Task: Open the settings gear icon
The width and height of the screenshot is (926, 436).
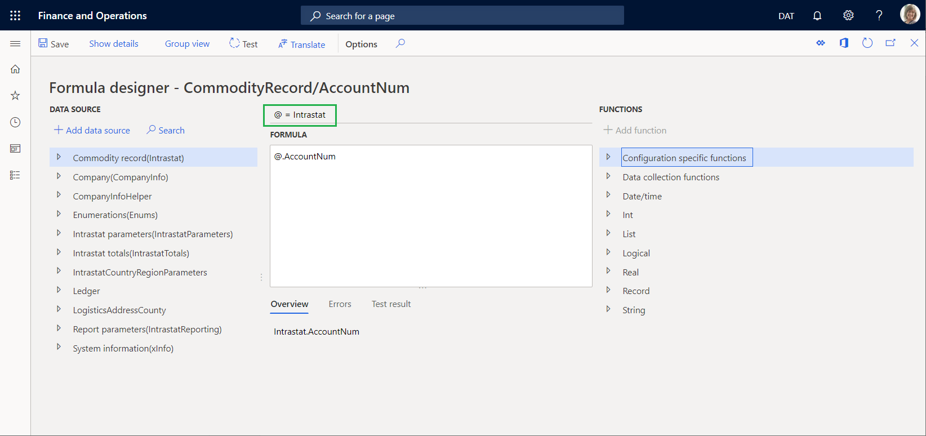Action: (x=848, y=16)
